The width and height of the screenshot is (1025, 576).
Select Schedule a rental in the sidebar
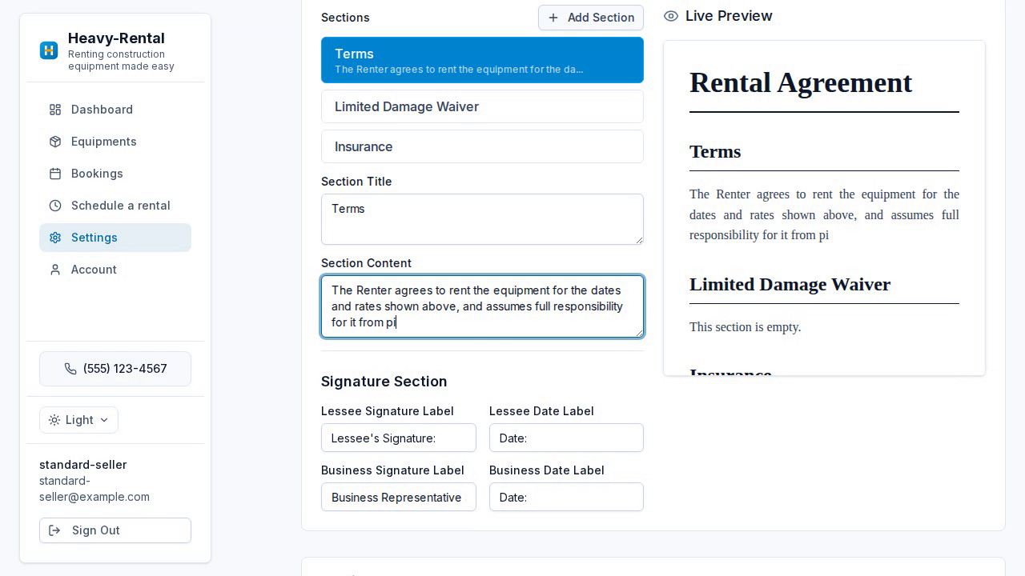tap(115, 206)
